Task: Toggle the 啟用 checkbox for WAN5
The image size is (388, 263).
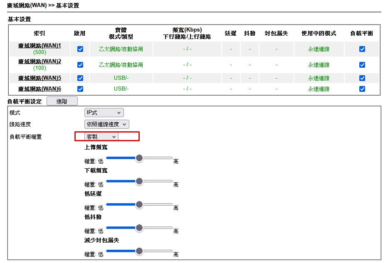Action: 80,78
